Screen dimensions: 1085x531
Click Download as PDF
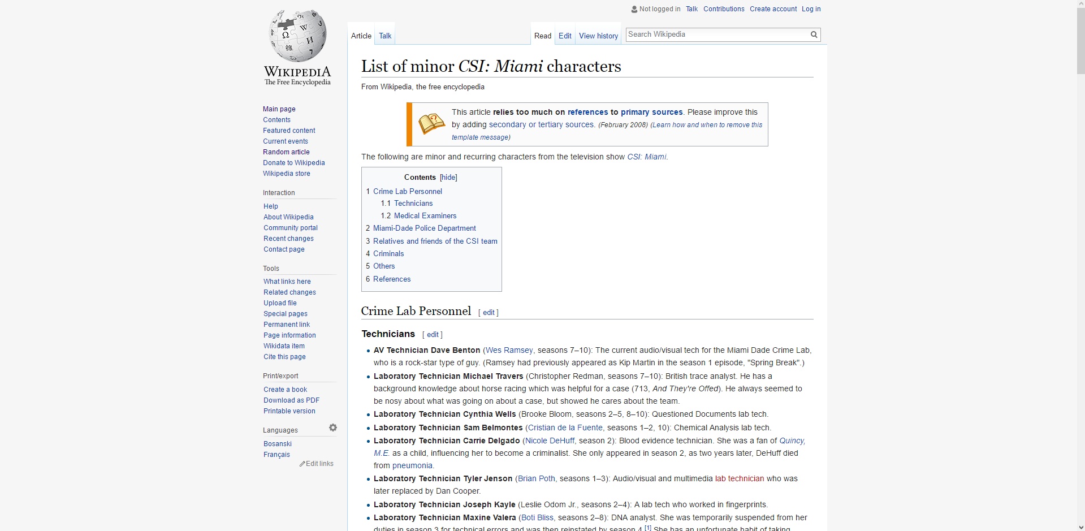pyautogui.click(x=291, y=400)
